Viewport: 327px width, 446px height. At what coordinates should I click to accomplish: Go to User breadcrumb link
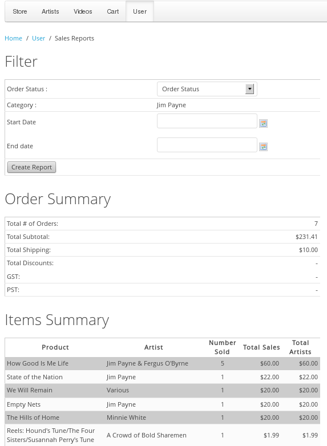point(38,38)
